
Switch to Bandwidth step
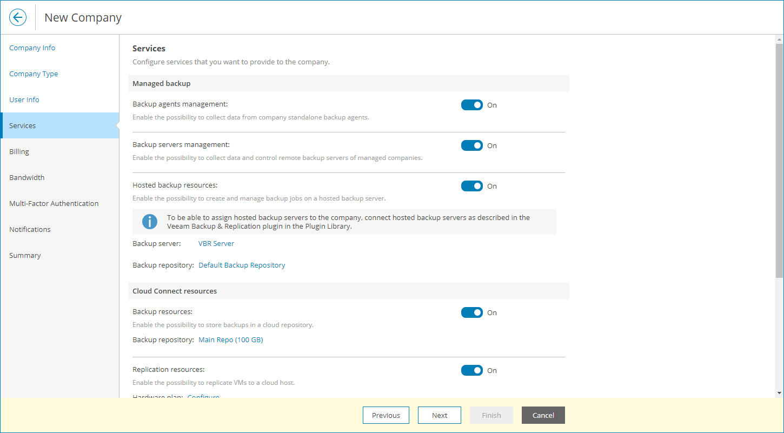pos(27,177)
